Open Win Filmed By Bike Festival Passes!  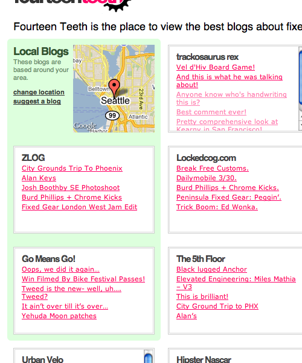pos(83,279)
